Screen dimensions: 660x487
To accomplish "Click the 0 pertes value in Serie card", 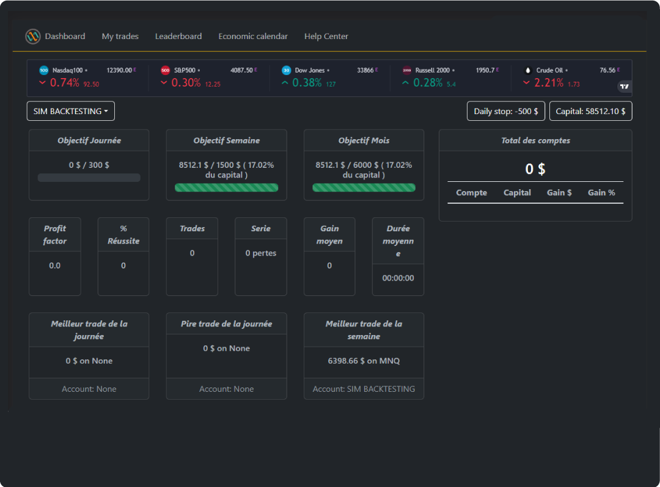I will coord(261,253).
